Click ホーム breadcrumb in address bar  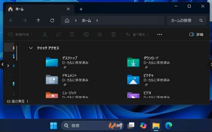[86, 21]
